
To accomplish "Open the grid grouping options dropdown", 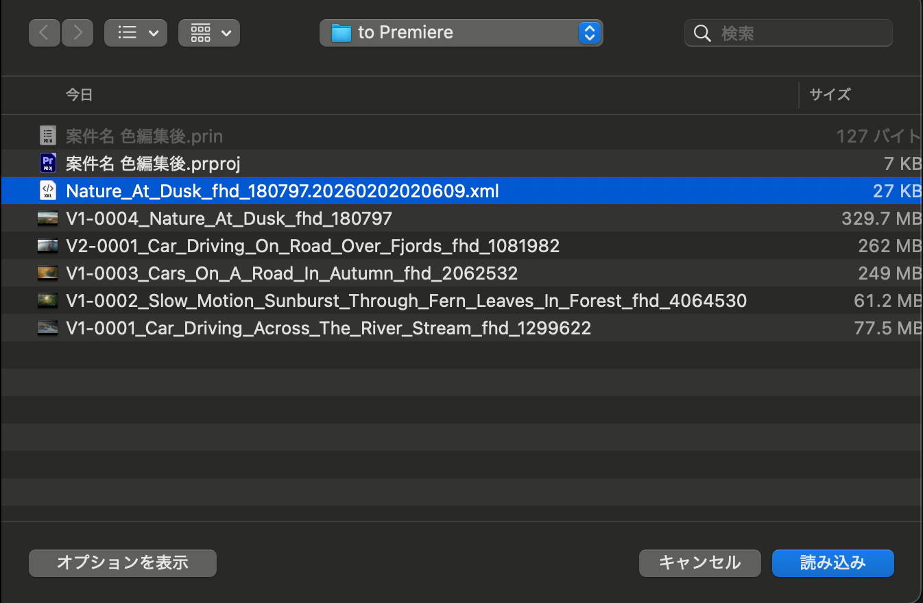I will coord(209,33).
